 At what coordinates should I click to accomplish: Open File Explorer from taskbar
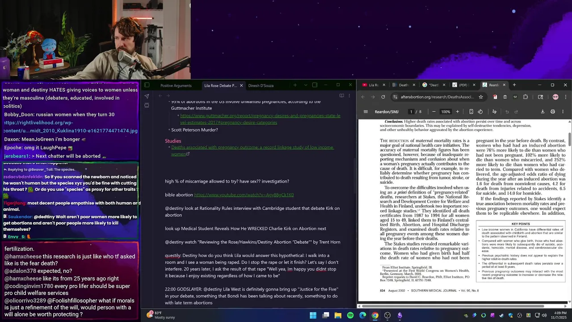338,315
